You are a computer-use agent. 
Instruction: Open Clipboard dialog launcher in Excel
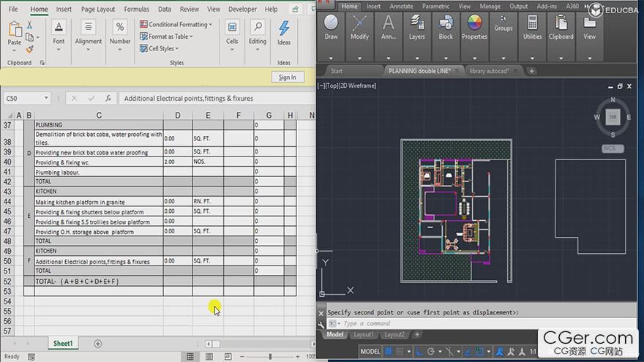pyautogui.click(x=42, y=63)
